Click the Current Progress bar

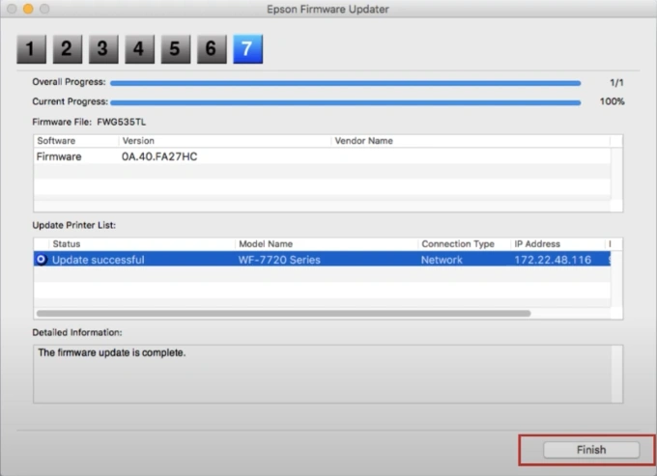(x=345, y=101)
